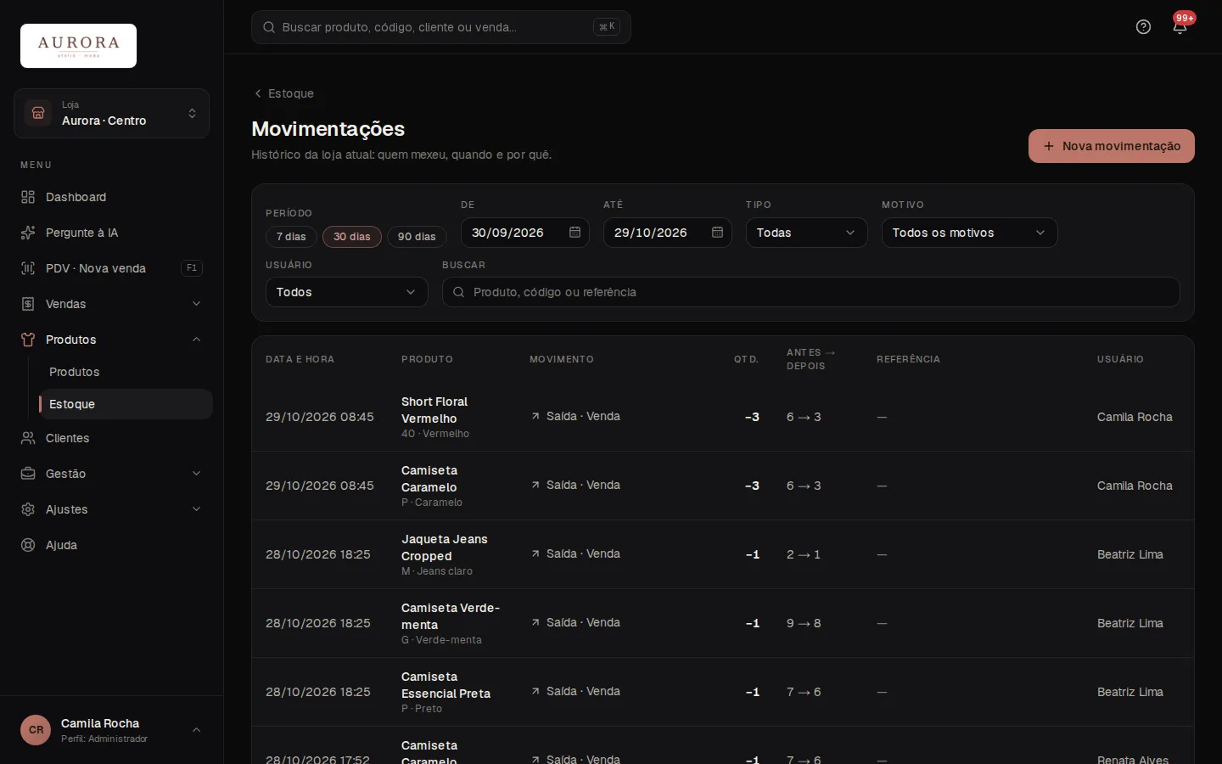Click the calendar icon in the Até date field

click(717, 233)
